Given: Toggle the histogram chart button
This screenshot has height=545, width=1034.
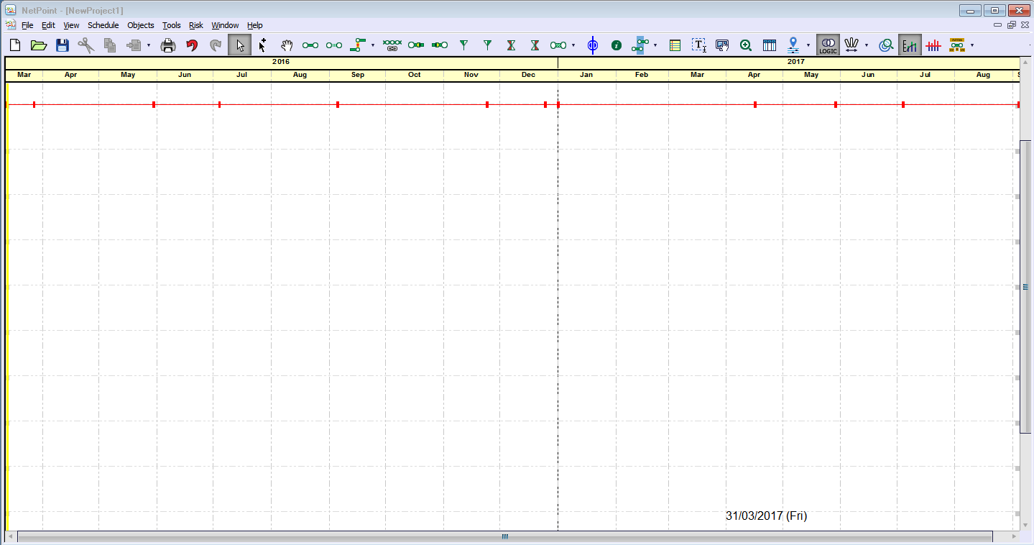Looking at the screenshot, I should (x=910, y=45).
